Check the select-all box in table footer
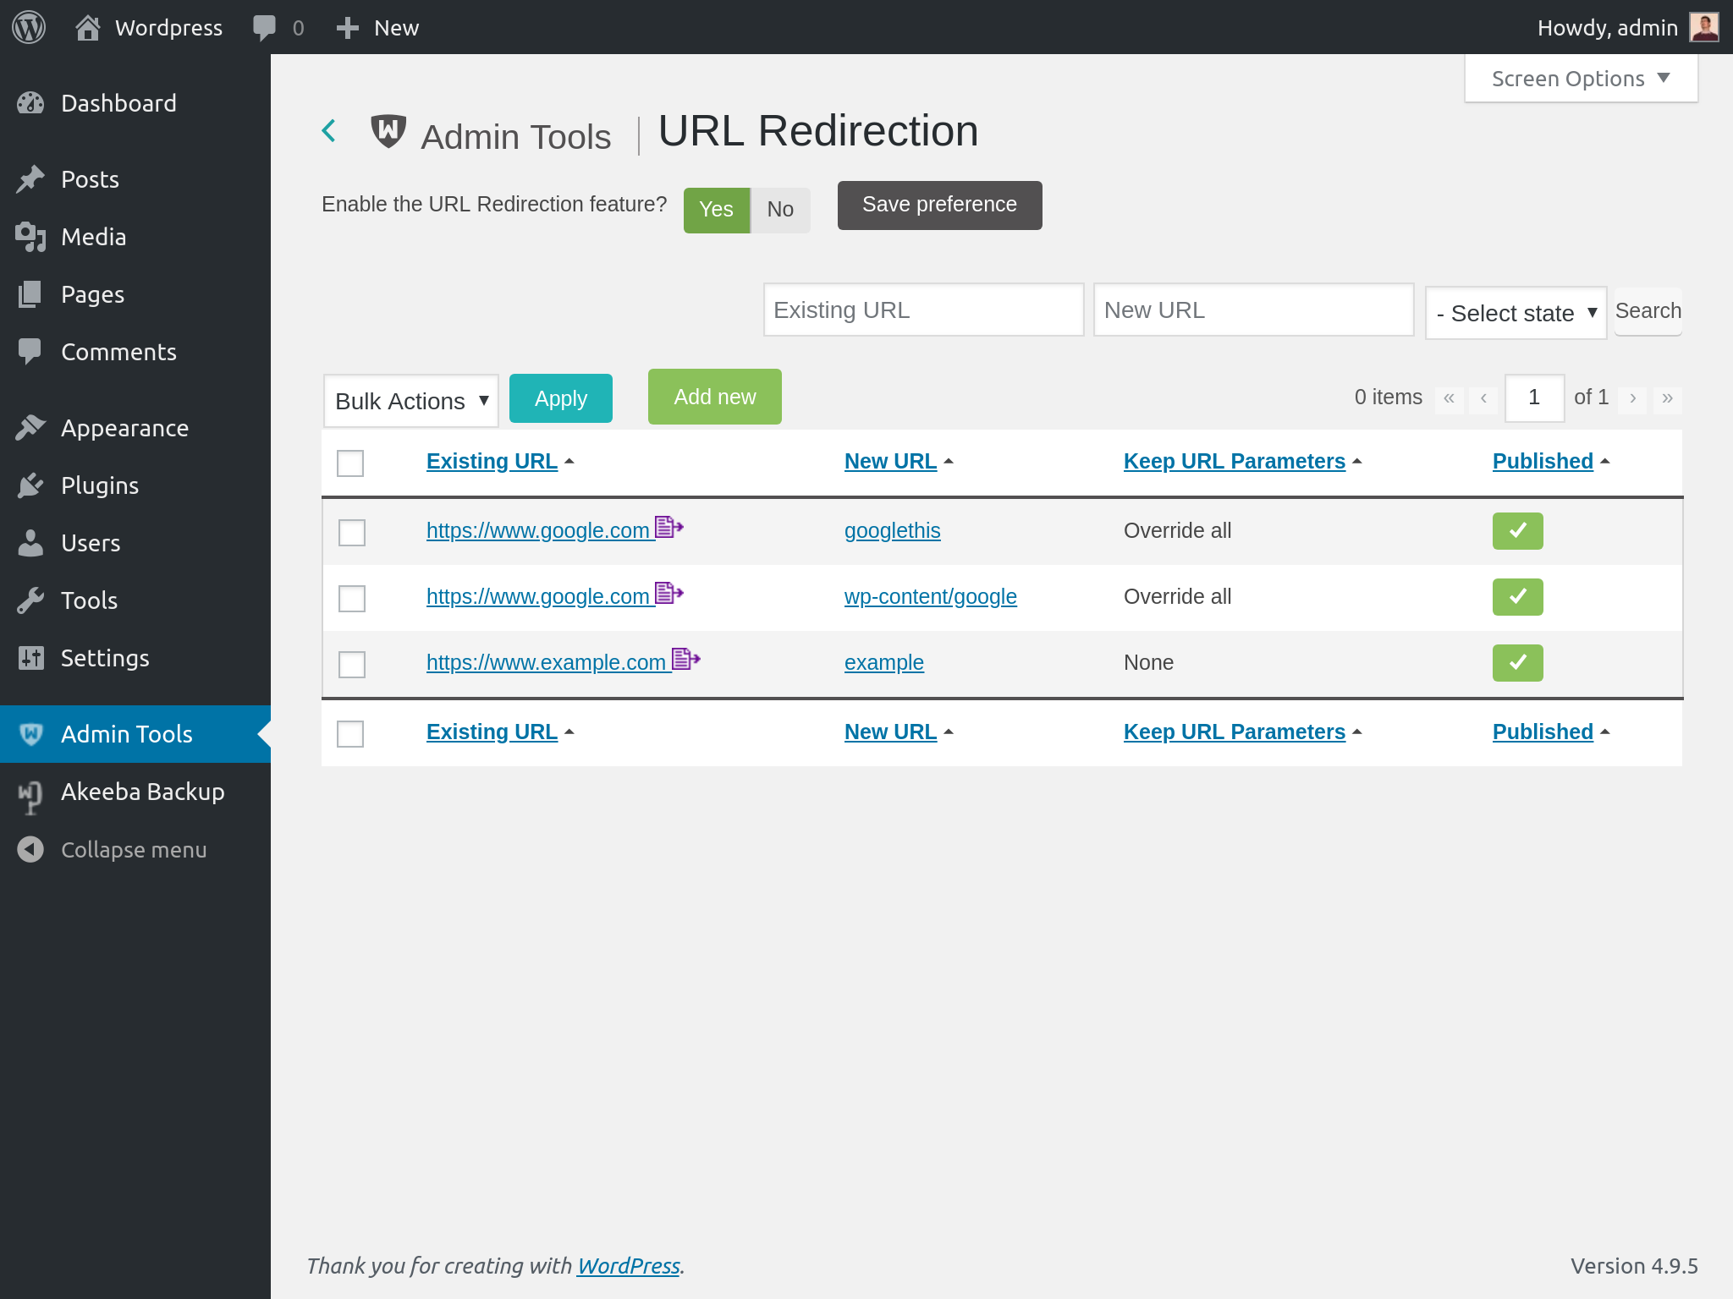1733x1299 pixels. (x=350, y=733)
